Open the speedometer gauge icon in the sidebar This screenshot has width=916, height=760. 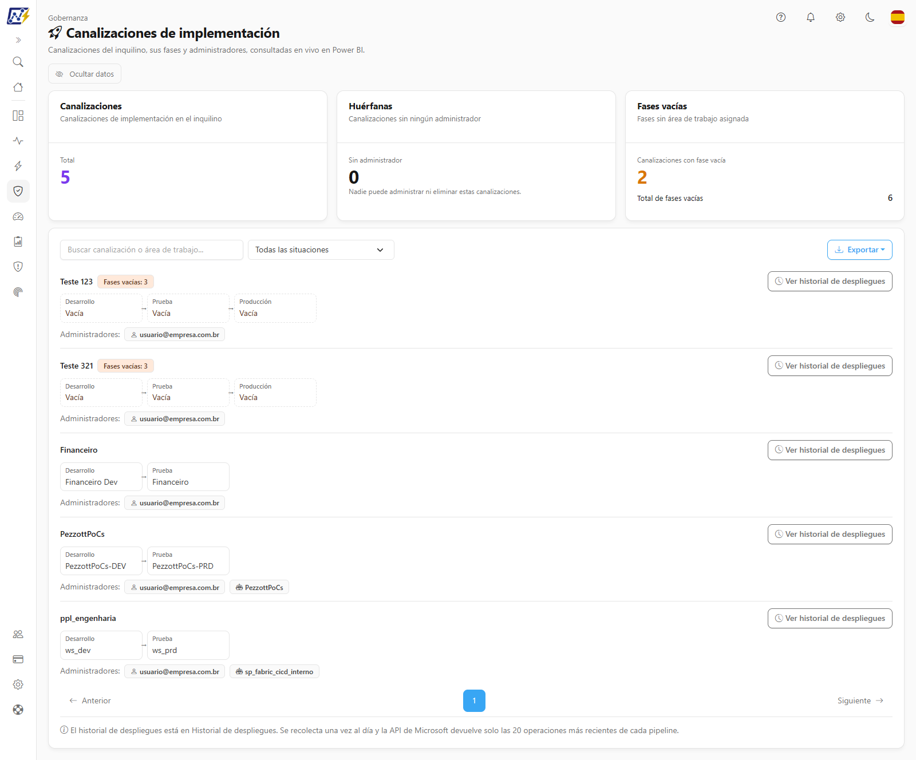coord(18,216)
